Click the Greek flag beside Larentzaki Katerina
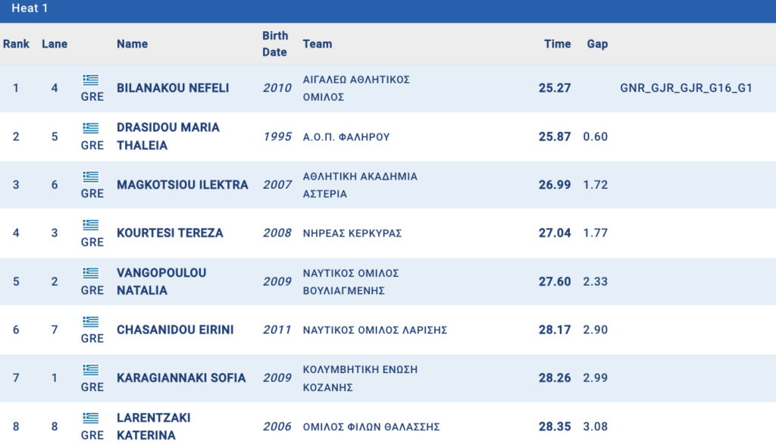This screenshot has width=776, height=448. point(91,418)
